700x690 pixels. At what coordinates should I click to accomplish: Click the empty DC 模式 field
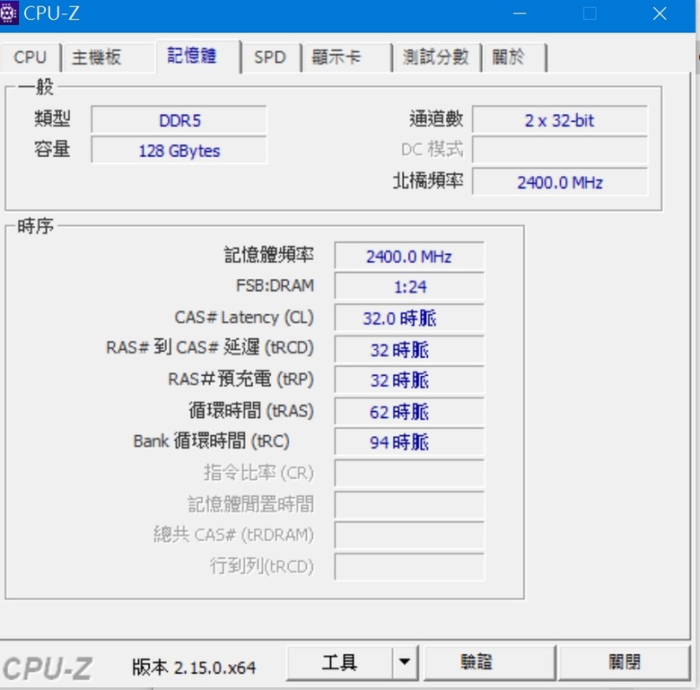(560, 151)
